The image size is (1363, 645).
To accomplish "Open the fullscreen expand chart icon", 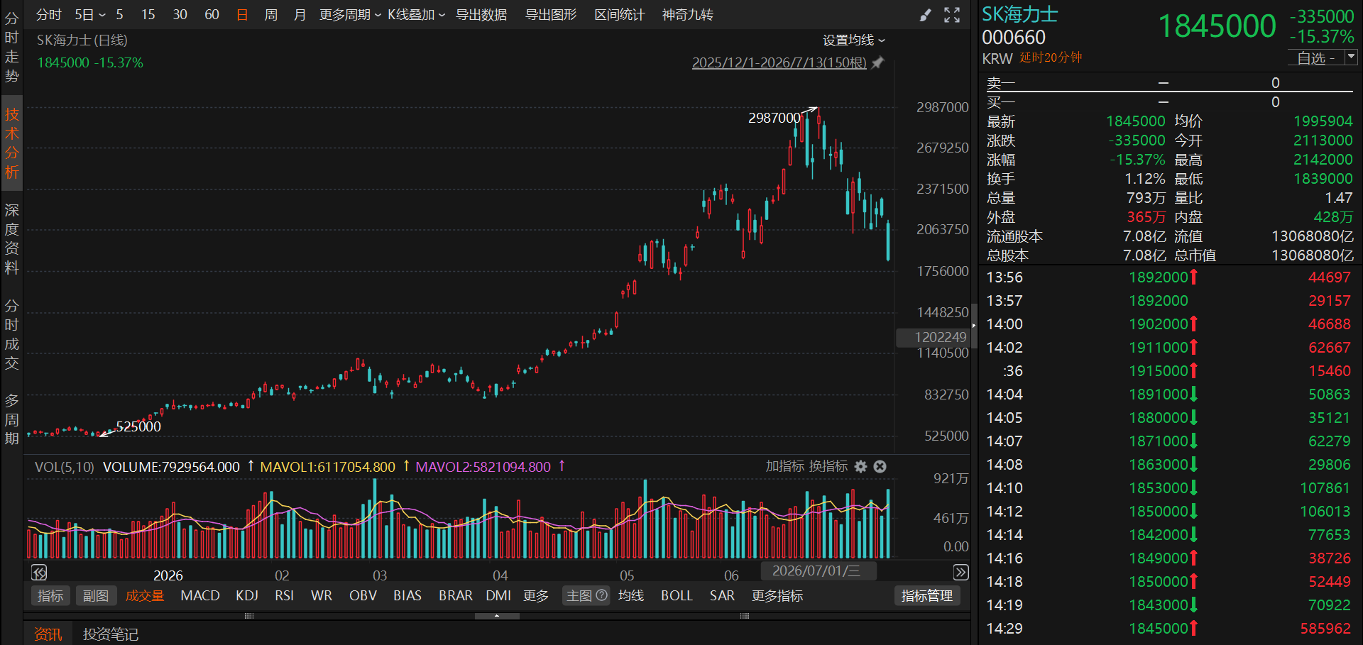I will click(x=952, y=15).
